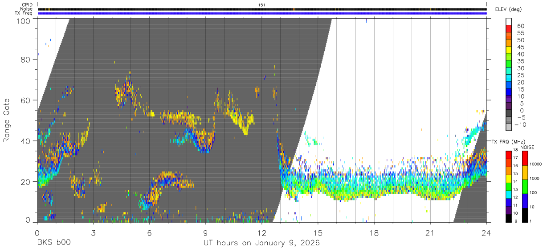Click the y-axis tick label '100'

pos(23,21)
